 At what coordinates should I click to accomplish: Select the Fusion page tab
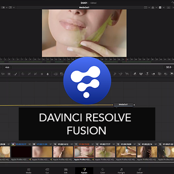[x=84, y=171]
